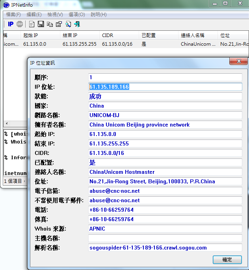Click the 傳真 field in the dialog

coord(165,220)
